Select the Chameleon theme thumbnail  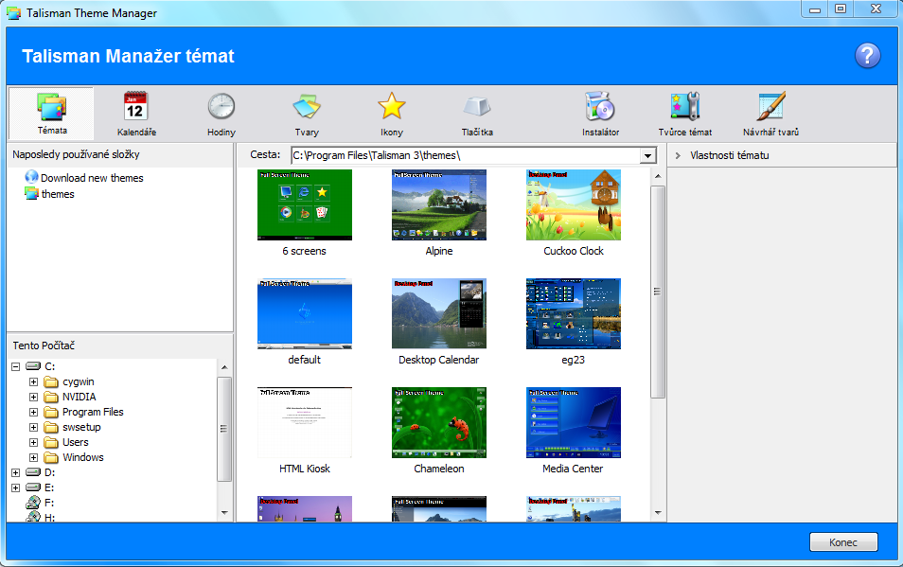coord(439,422)
